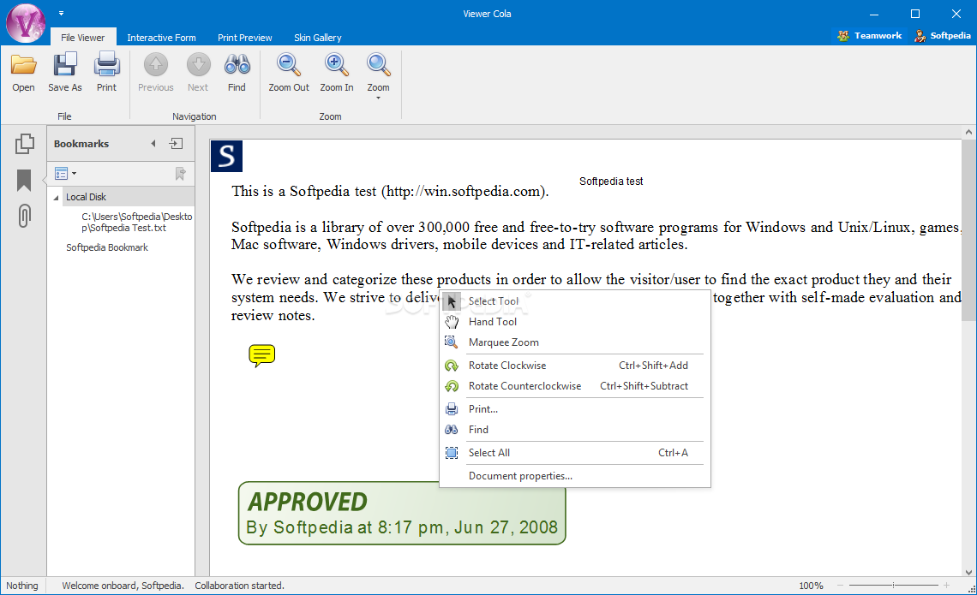The image size is (977, 595).
Task: Show the attachments paperclip panel
Action: coord(24,216)
